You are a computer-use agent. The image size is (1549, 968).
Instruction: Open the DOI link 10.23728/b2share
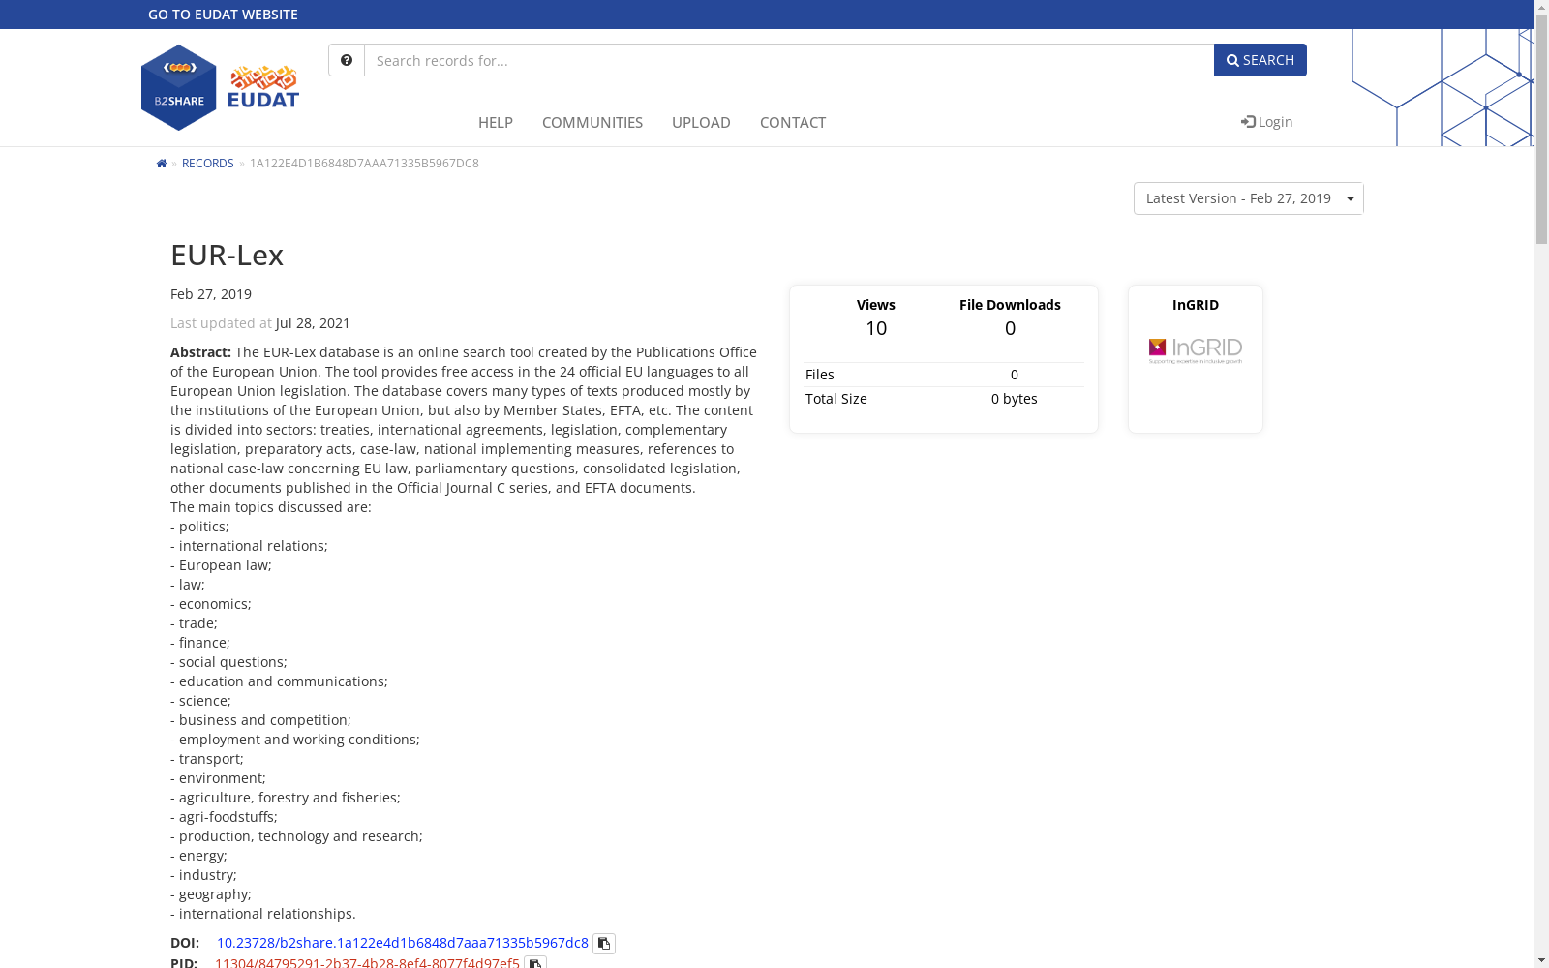pos(403,943)
